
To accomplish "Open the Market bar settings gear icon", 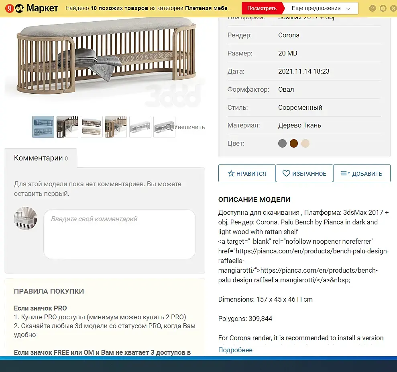I will click(383, 8).
